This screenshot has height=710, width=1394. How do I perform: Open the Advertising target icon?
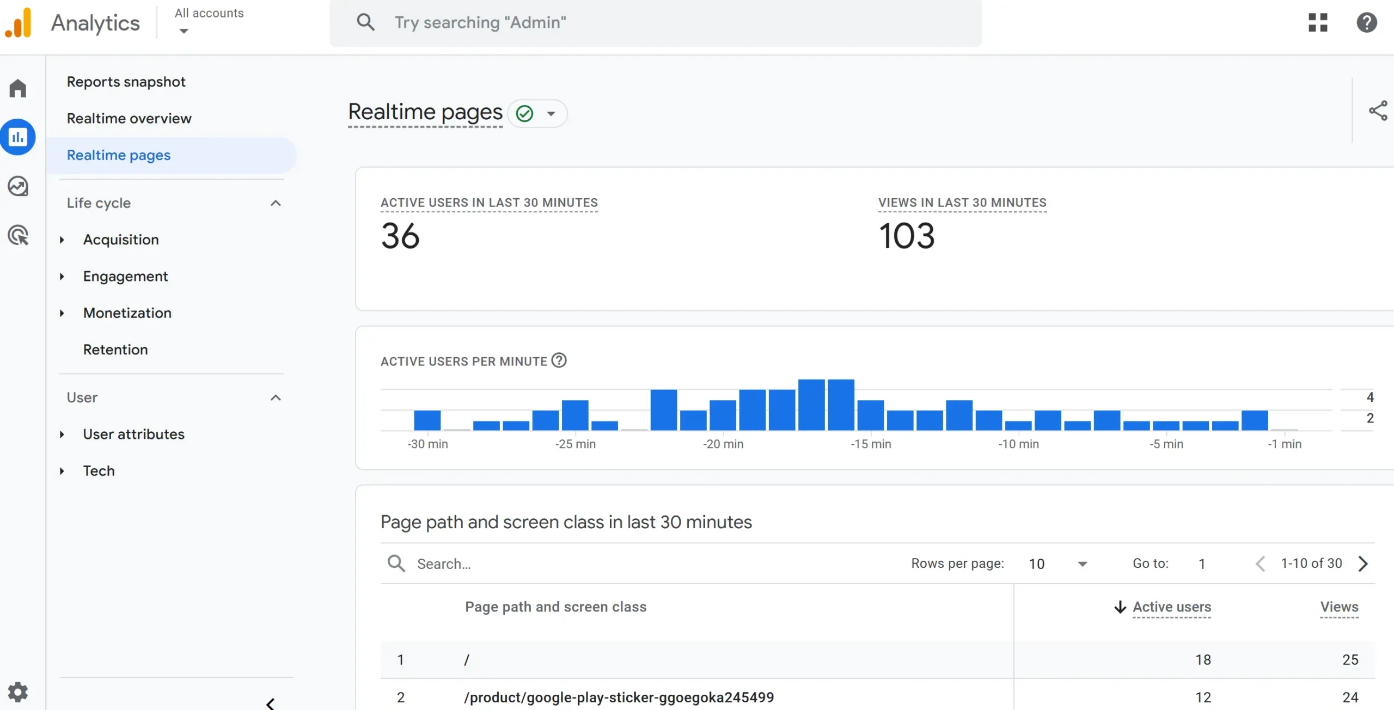tap(18, 235)
